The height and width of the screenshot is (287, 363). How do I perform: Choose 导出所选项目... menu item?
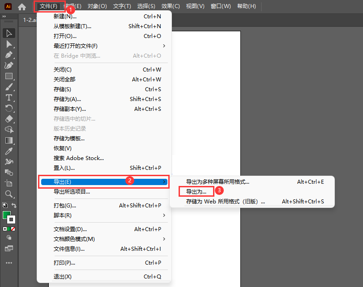[104, 191]
